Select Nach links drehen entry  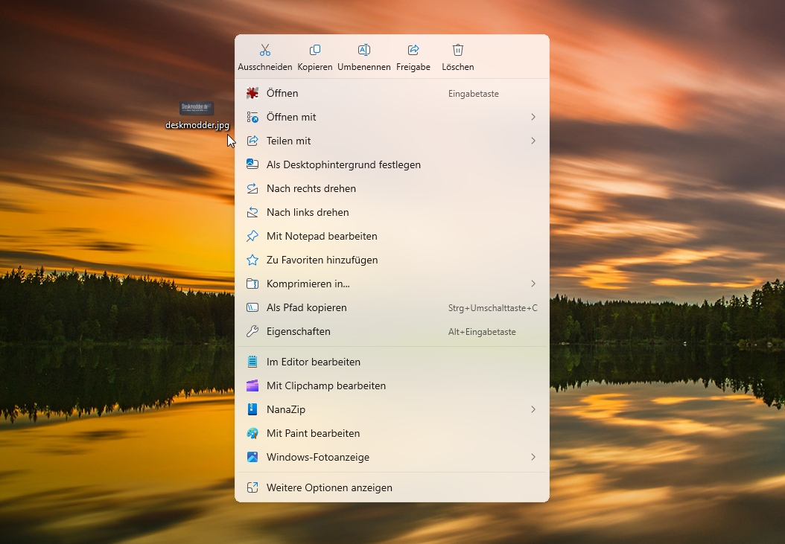392,212
